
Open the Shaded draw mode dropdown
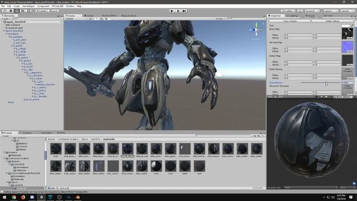click(x=76, y=18)
